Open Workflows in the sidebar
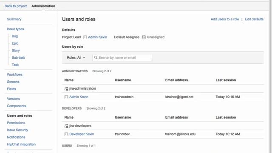This screenshot has width=272, height=153. pyautogui.click(x=15, y=75)
